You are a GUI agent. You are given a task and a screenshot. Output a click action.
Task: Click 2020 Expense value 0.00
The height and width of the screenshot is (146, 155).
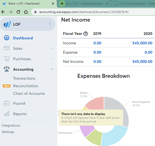pyautogui.click(x=148, y=52)
